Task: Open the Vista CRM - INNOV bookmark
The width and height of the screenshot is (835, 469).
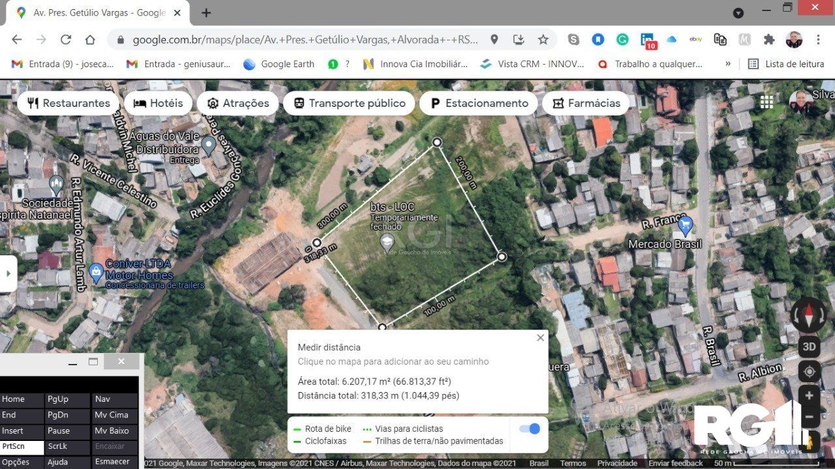Action: tap(532, 64)
